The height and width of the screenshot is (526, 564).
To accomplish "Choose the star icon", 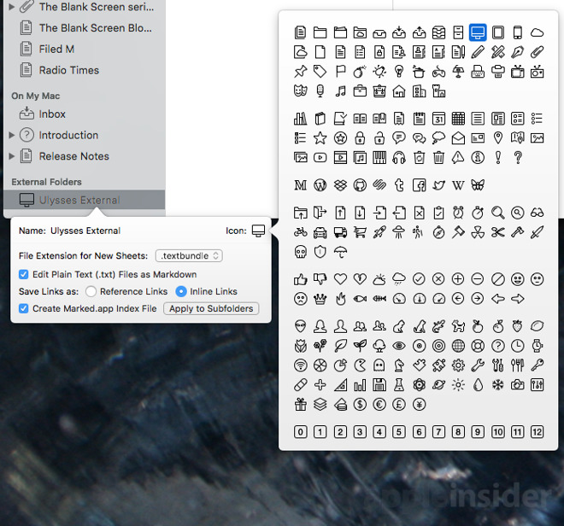I will [x=320, y=137].
